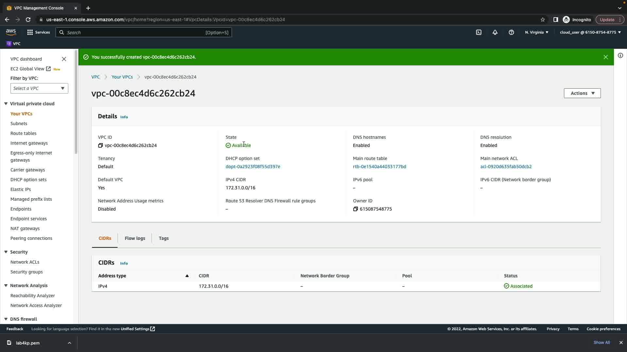Click the AWS logo home icon

11,32
